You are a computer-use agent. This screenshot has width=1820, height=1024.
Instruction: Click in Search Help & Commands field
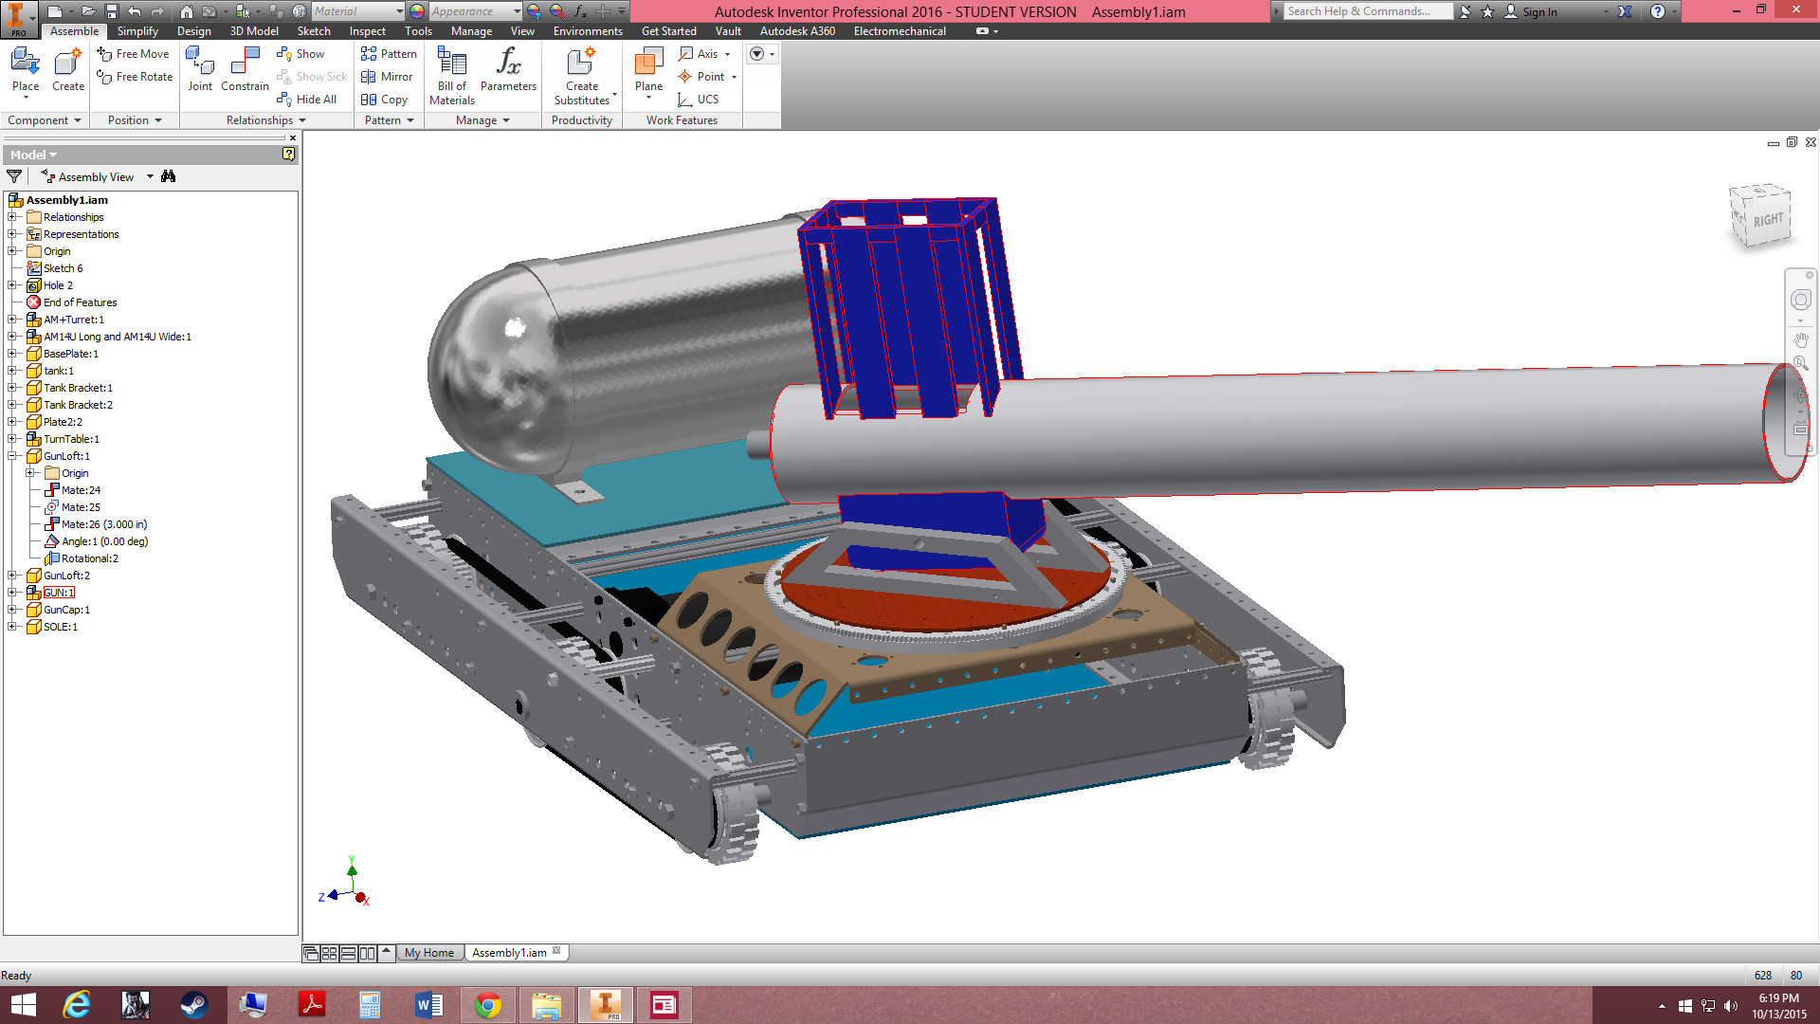click(x=1368, y=11)
